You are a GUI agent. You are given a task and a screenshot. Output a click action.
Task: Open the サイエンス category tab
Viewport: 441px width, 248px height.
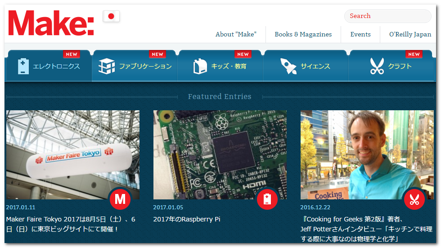[306, 66]
